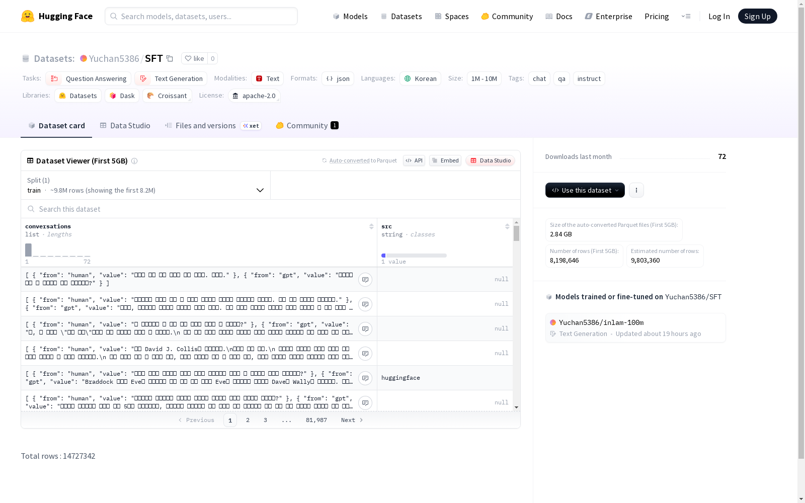Select the Text modality tag
Screen dimensions: 805x503
tap(268, 78)
